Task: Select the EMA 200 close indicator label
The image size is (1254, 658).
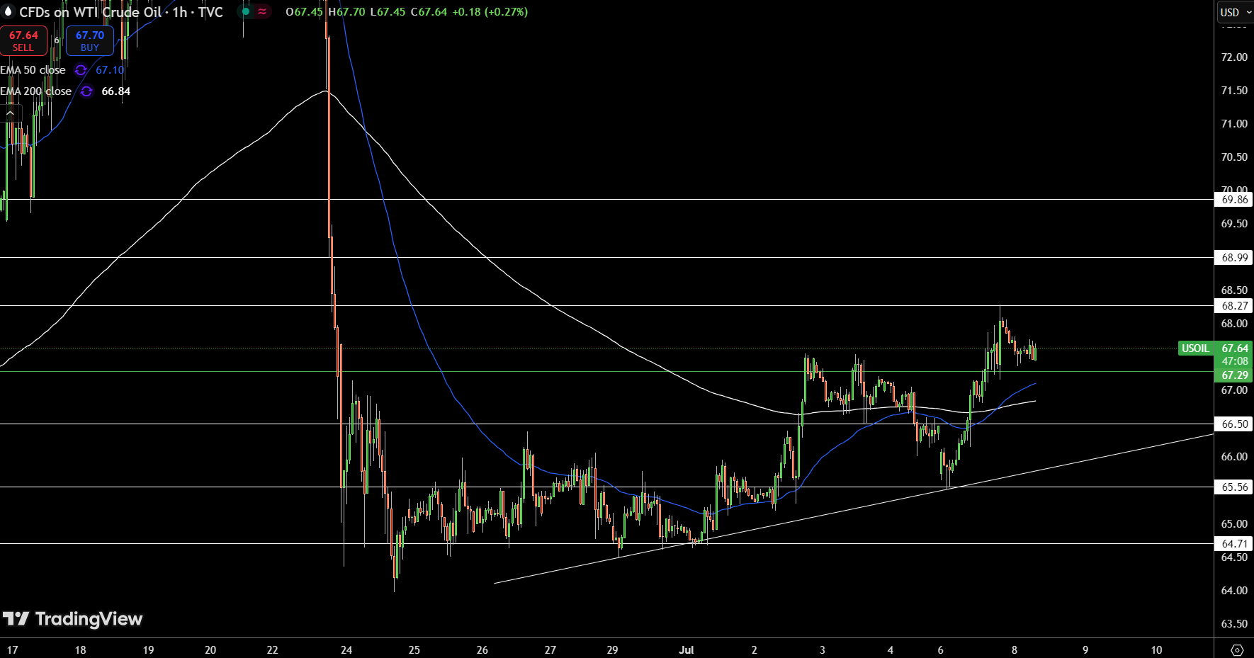Action: 36,91
